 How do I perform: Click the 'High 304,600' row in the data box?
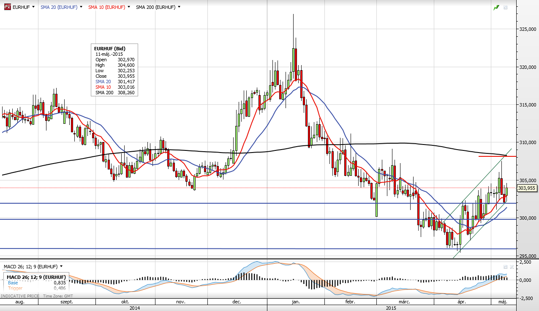(114, 65)
